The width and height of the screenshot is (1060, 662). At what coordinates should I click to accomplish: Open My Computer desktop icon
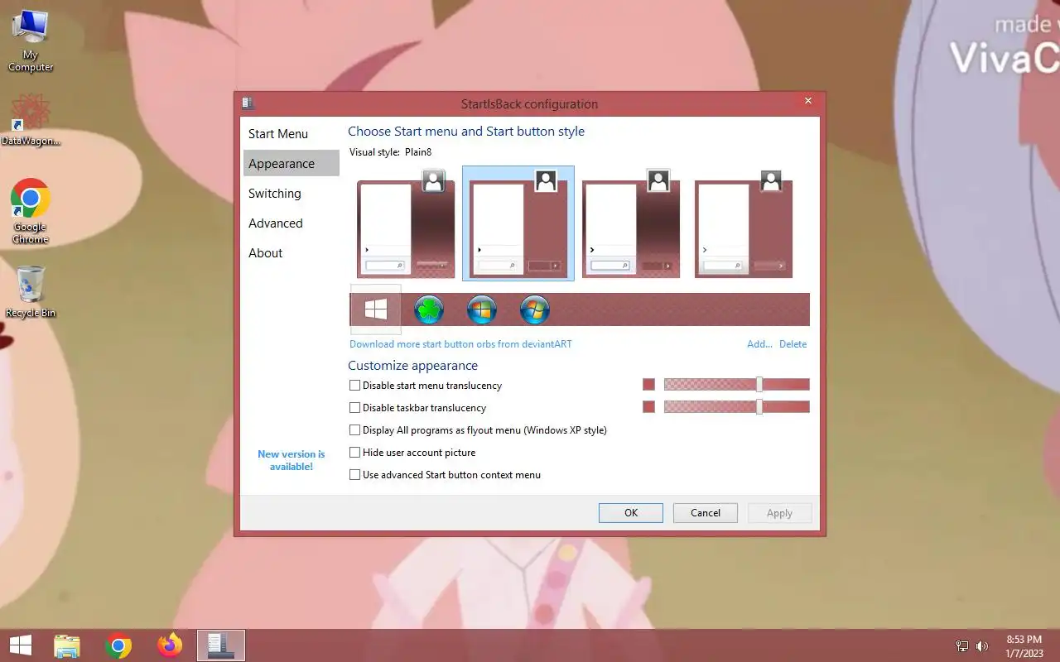click(31, 41)
